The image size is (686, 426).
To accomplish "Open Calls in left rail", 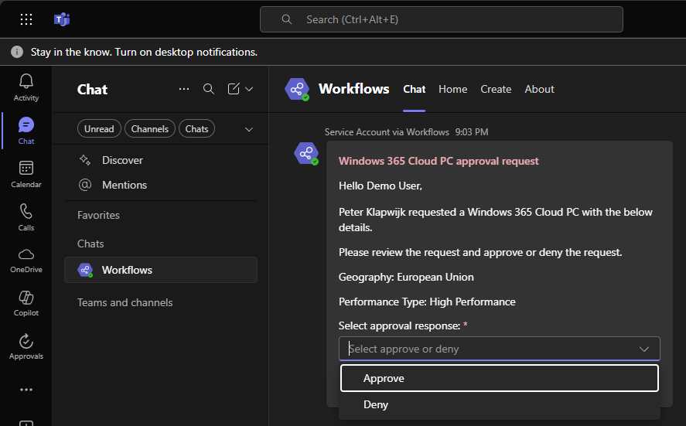I will (x=26, y=217).
